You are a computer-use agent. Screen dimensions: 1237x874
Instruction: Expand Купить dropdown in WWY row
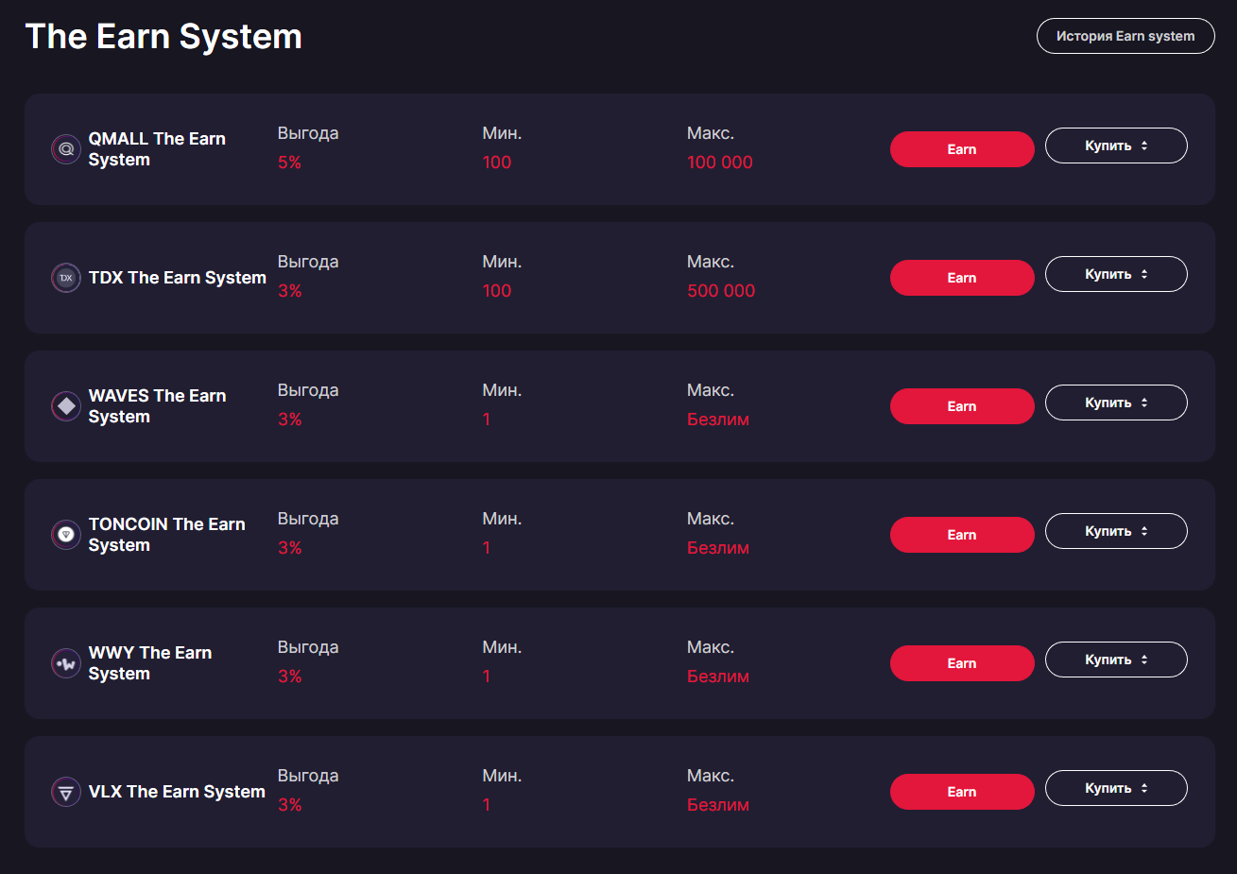coord(1115,660)
